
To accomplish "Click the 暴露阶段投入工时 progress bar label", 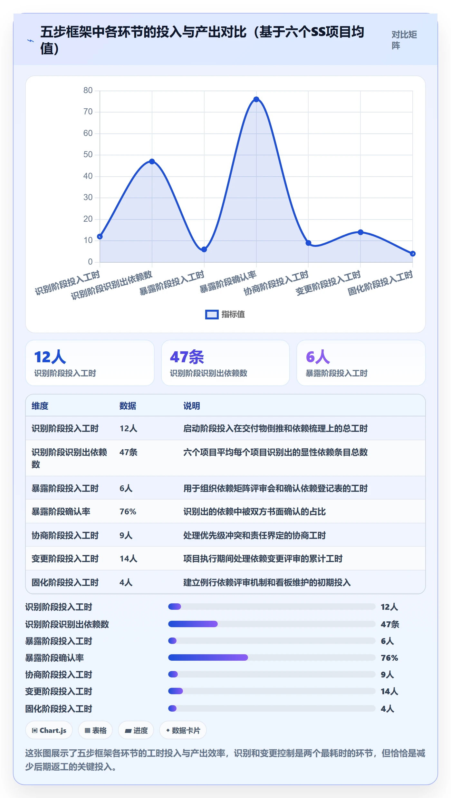I will point(59,641).
